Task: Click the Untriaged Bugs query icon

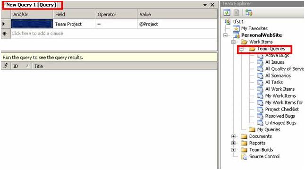Action: 260,123
